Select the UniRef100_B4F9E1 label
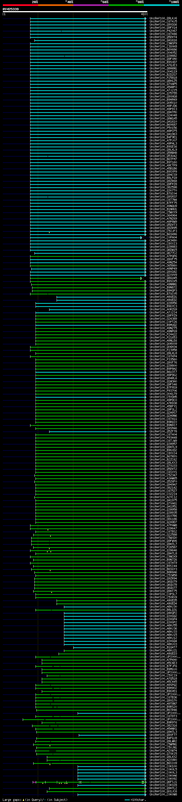Viewport: 182px width, 802px height. pyautogui.click(x=163, y=137)
